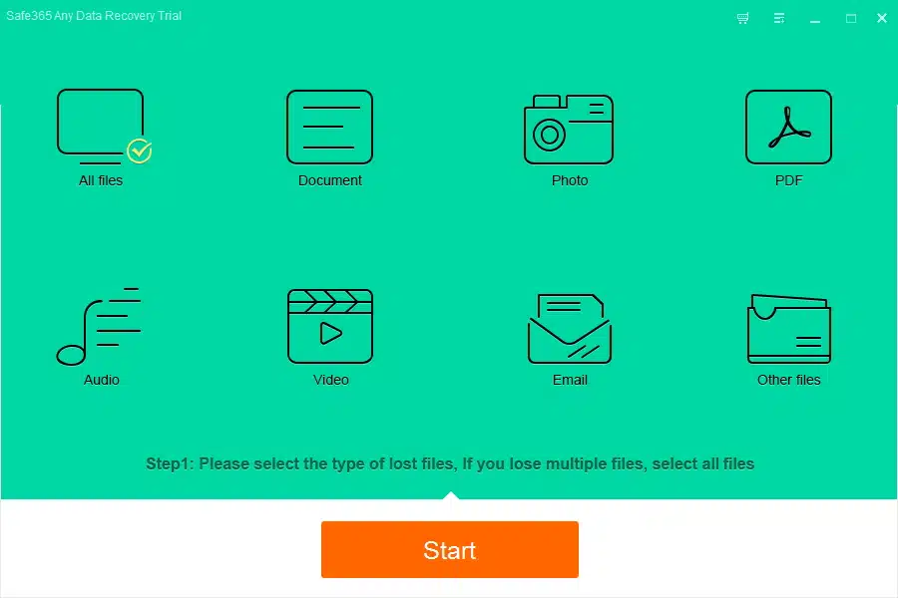The height and width of the screenshot is (598, 898).
Task: Click the orange Start button
Action: [x=450, y=549]
